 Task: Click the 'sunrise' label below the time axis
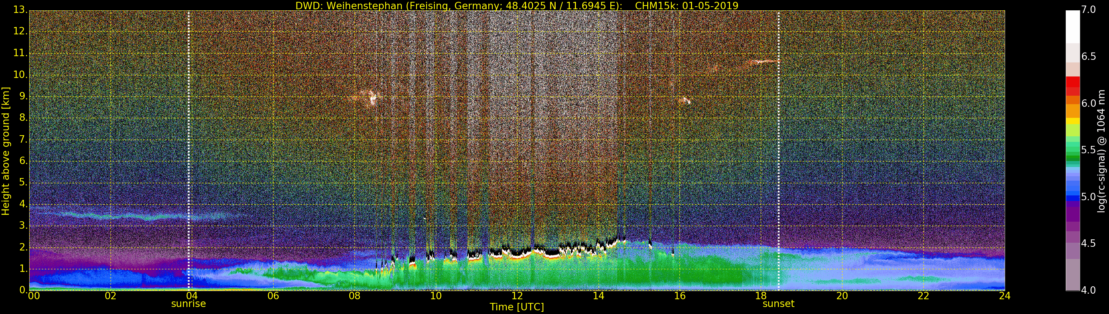(x=189, y=304)
